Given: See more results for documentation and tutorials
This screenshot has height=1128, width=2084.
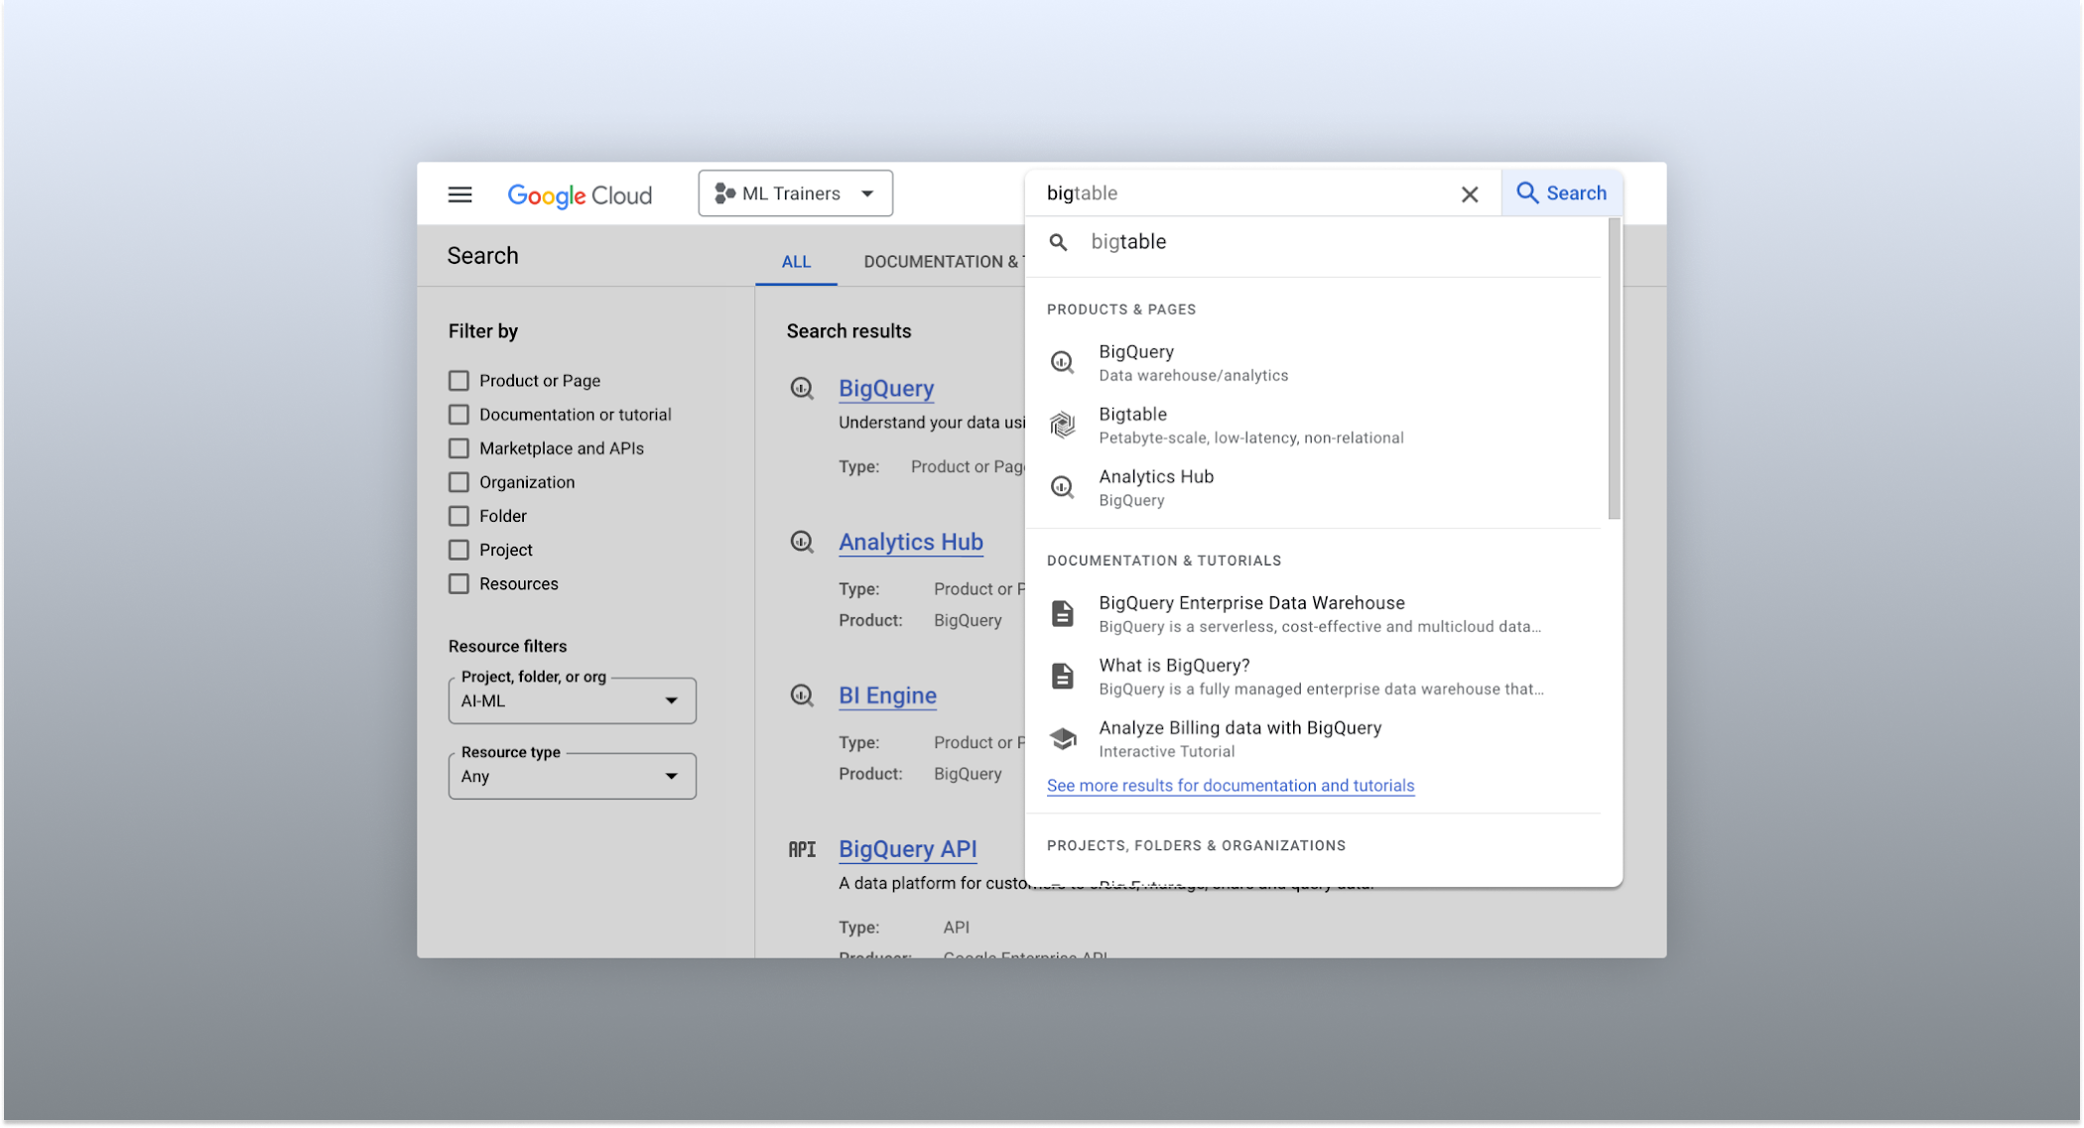Looking at the screenshot, I should pyautogui.click(x=1231, y=786).
